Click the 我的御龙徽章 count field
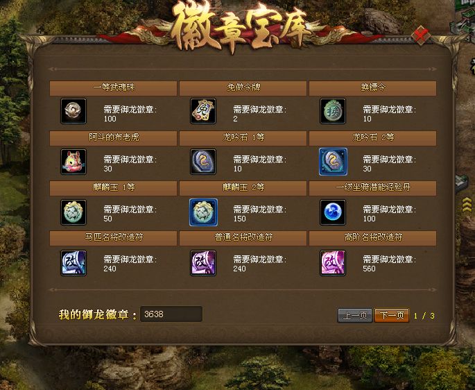This screenshot has height=390, width=475. tap(171, 314)
